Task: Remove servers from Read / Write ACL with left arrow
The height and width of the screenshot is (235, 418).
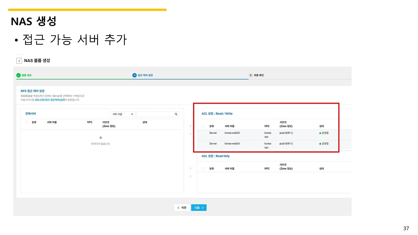Action: (190, 133)
